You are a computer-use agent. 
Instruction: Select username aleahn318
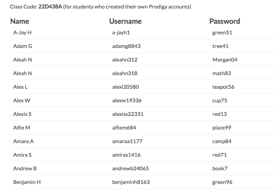[x=124, y=73]
